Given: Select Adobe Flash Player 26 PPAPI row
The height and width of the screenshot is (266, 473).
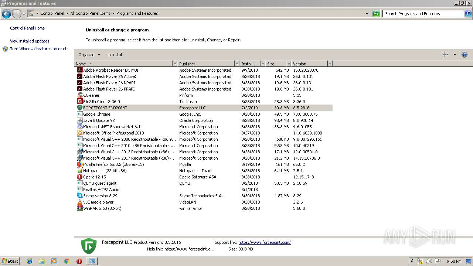Looking at the screenshot, I should coord(203,89).
